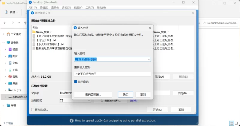Expand the 视频 tree node
The height and width of the screenshot is (126, 240).
point(5,49)
